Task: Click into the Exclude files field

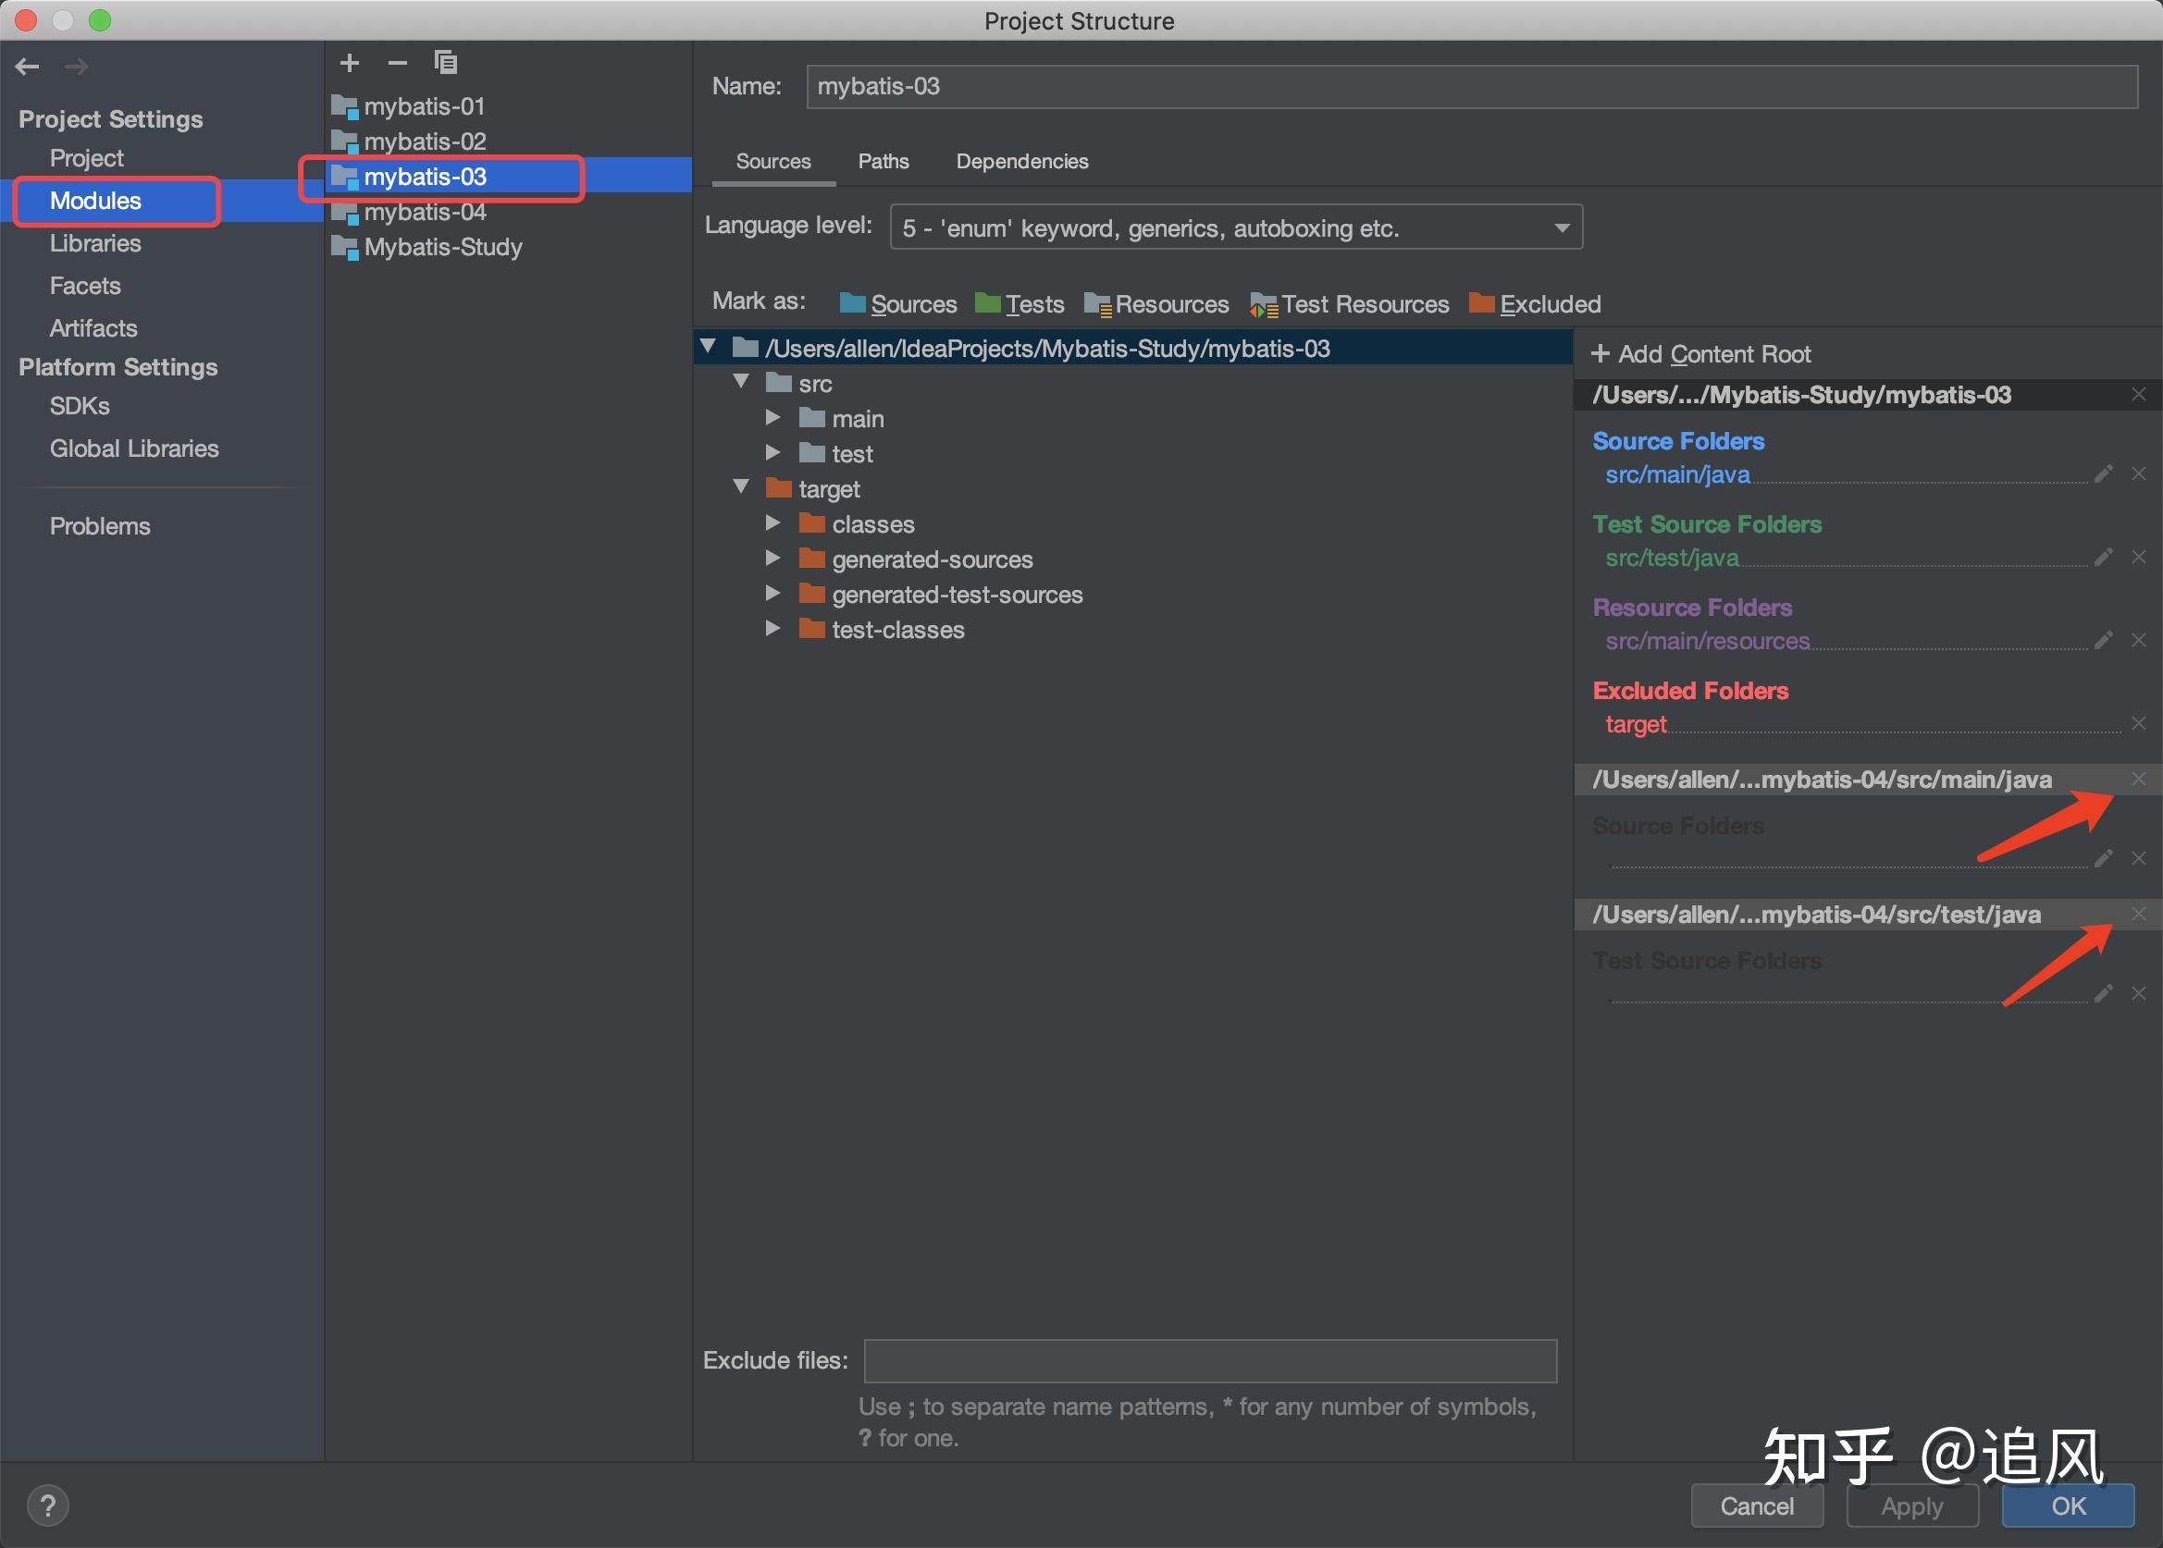Action: (1209, 1360)
